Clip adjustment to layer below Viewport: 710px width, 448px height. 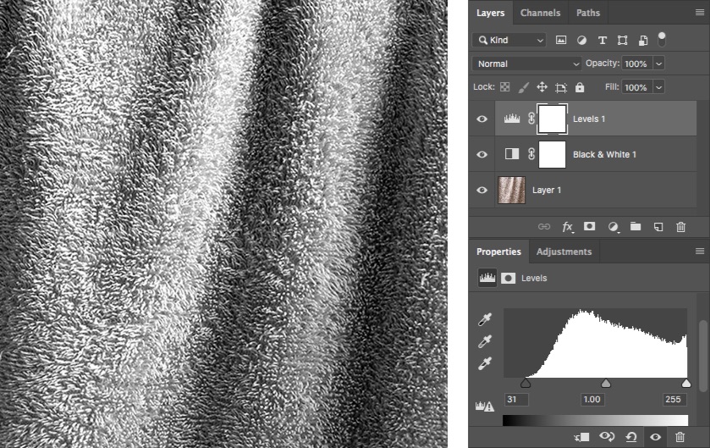tap(581, 436)
